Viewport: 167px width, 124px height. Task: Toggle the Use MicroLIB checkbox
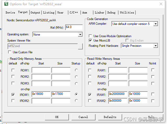pos(90,40)
